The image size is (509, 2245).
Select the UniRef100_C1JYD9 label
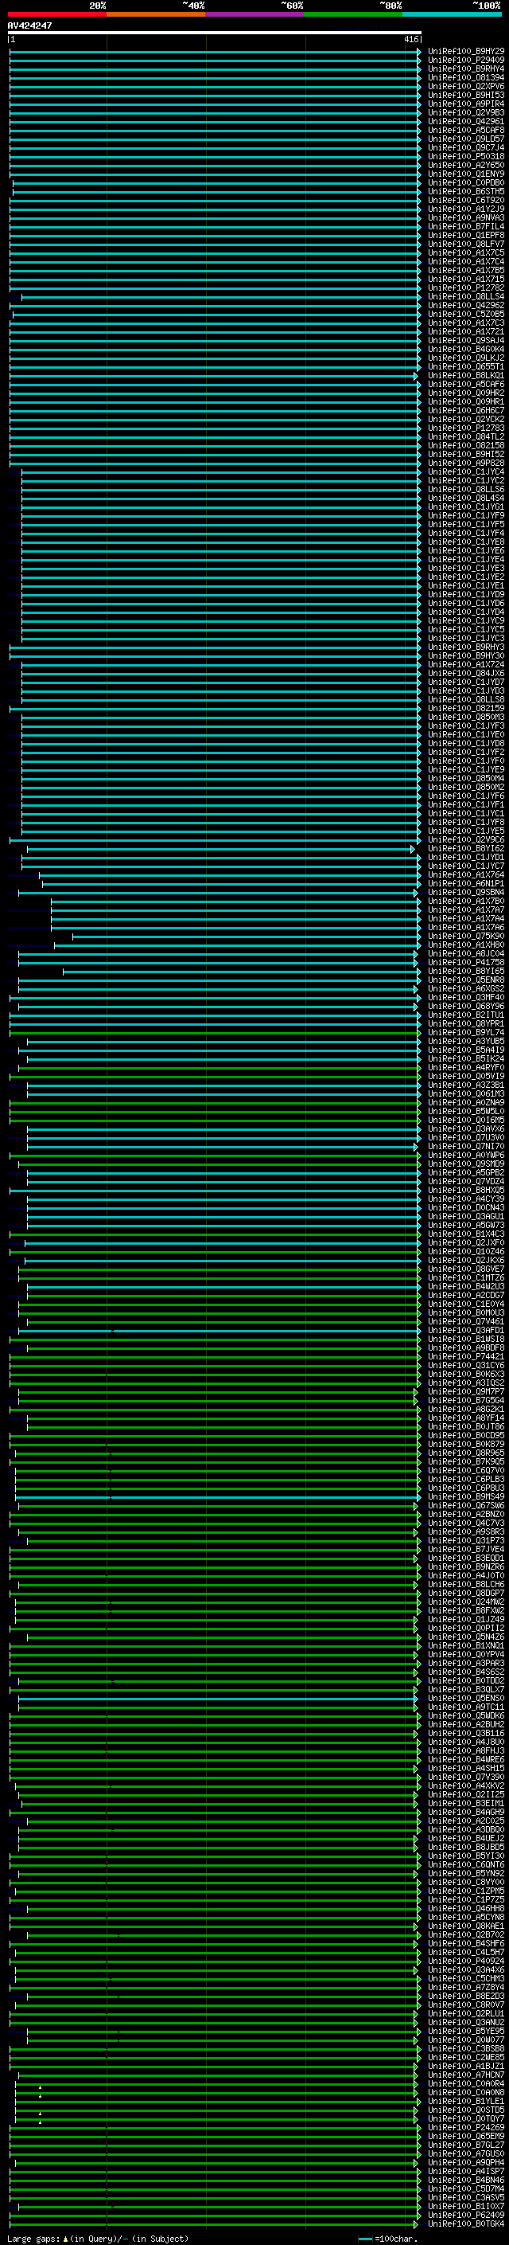(x=466, y=594)
